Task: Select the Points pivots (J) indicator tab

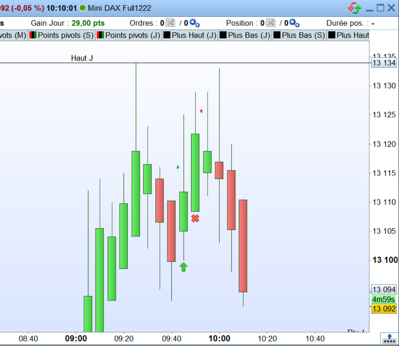Action: click(129, 35)
